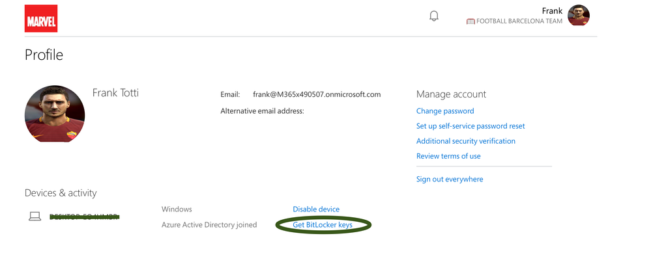The width and height of the screenshot is (651, 253).
Task: Click the Manage account heading
Action: [452, 94]
